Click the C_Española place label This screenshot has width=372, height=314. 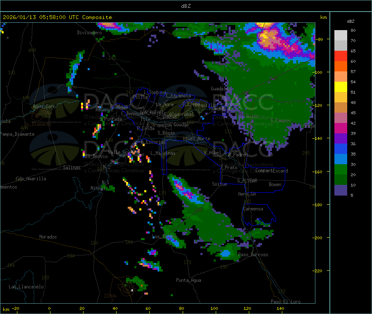(178, 96)
